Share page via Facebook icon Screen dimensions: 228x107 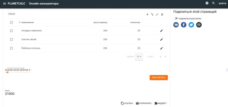184,25
